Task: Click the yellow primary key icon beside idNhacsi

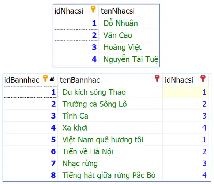Action: tap(93, 9)
